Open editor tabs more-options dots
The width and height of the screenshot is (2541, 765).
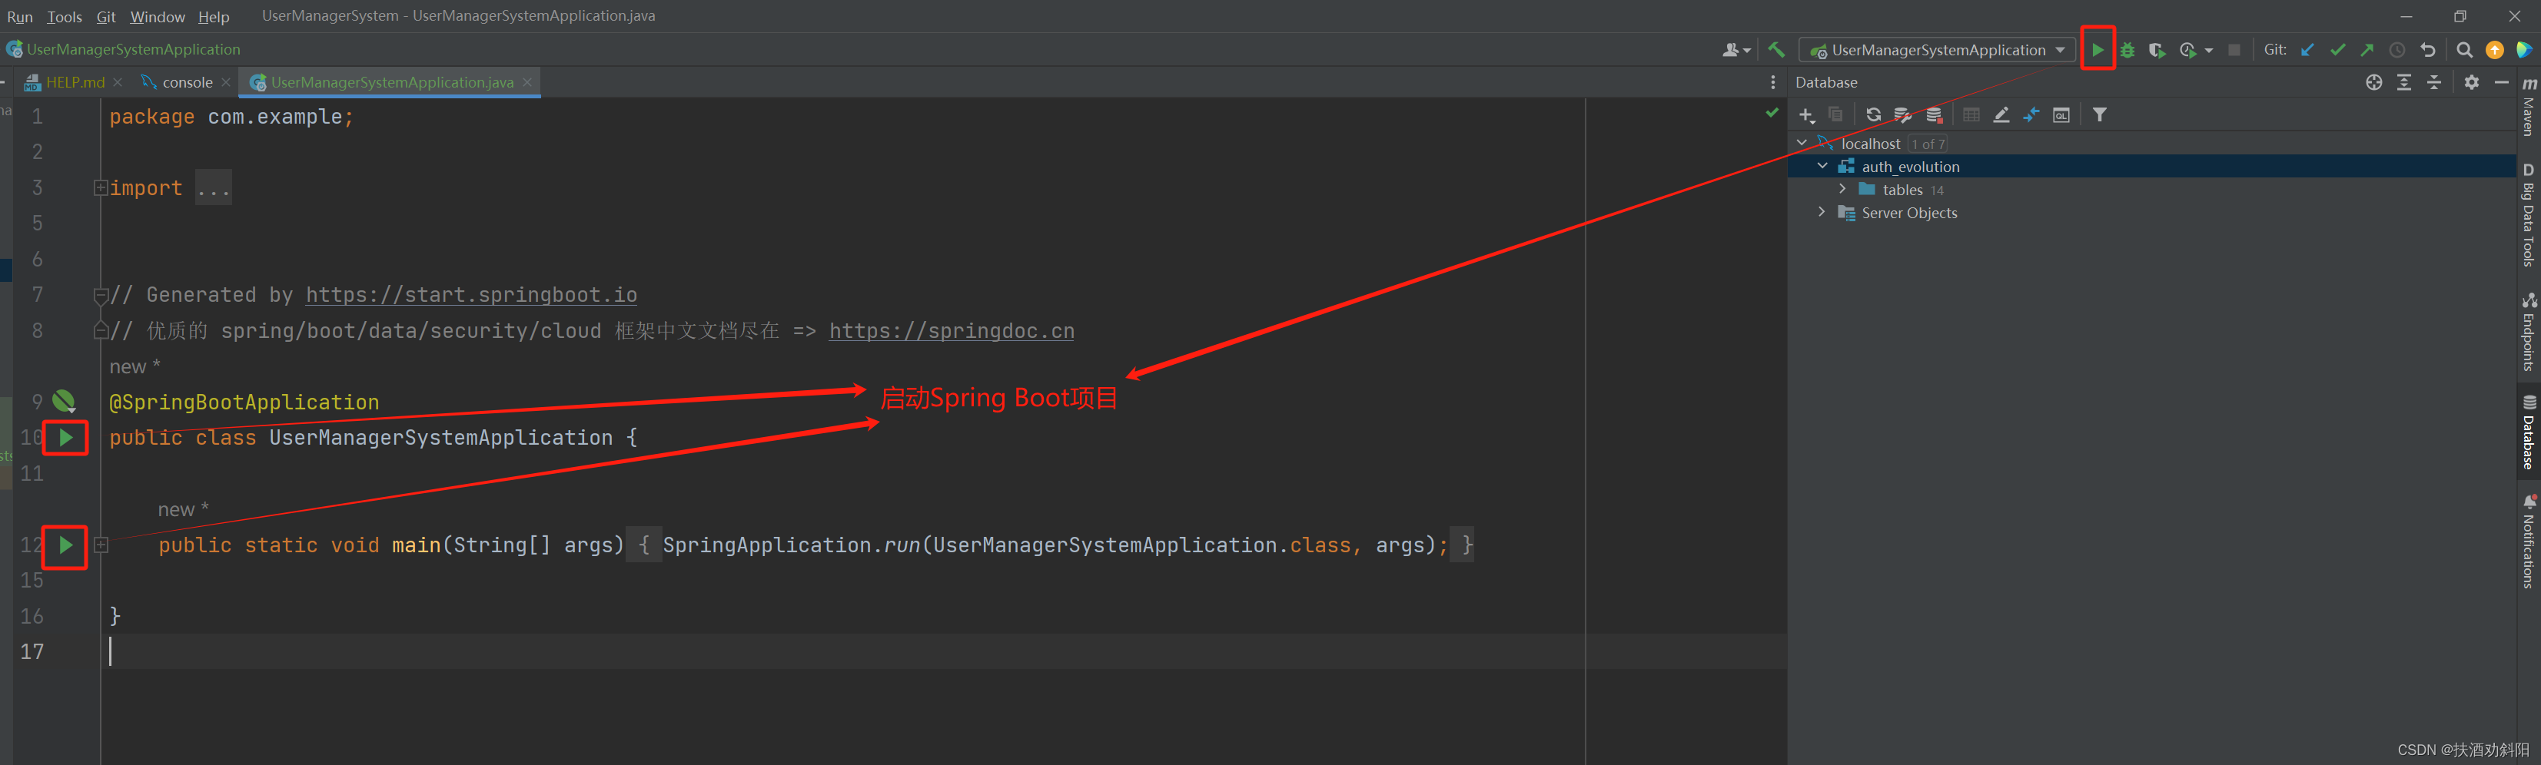1772,83
